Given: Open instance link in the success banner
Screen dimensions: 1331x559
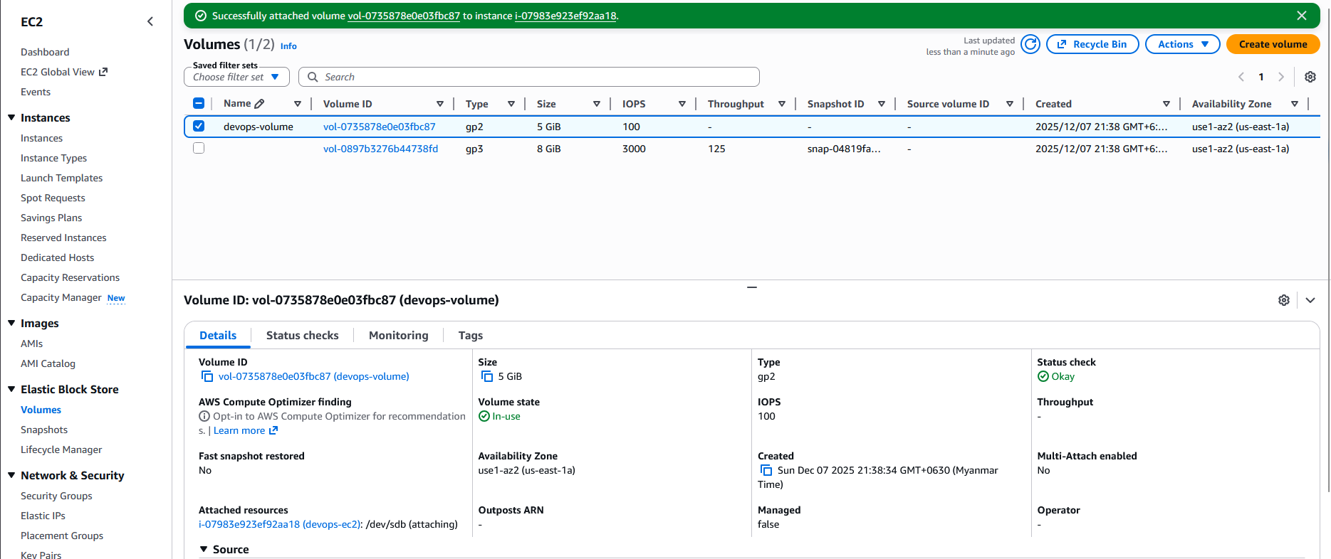Looking at the screenshot, I should coord(565,16).
